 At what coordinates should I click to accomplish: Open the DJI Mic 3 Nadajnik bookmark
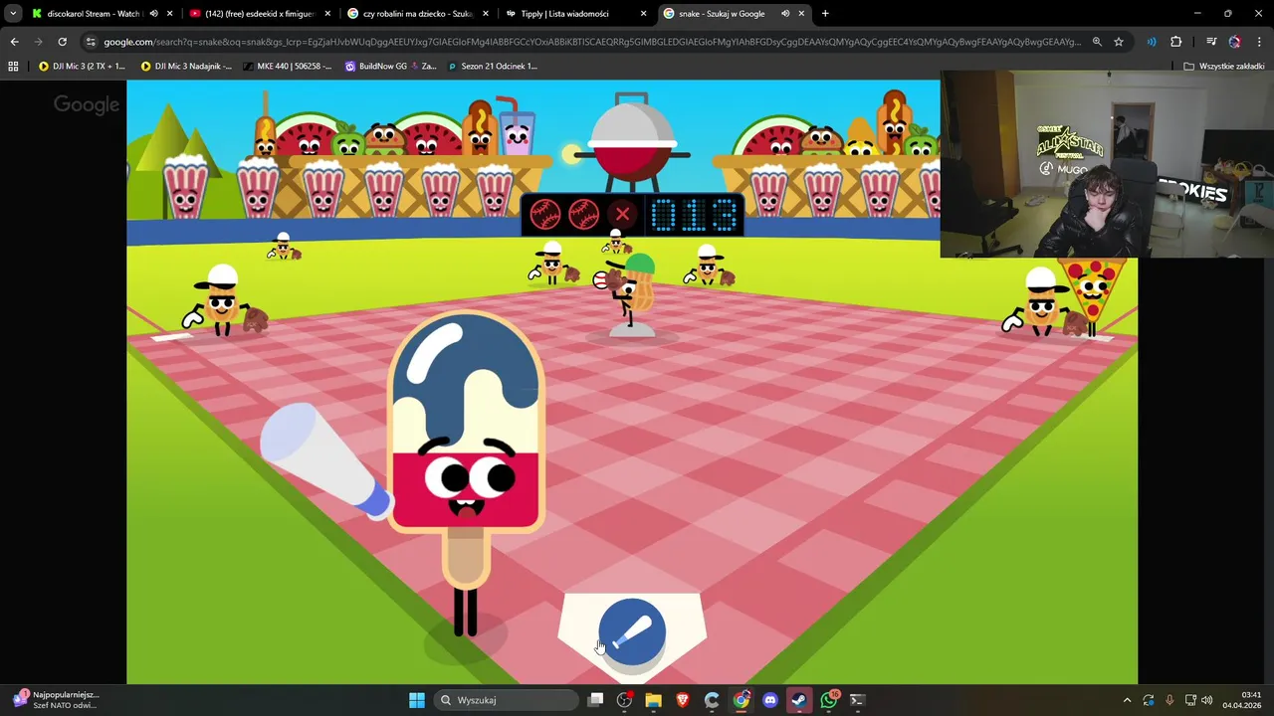(x=186, y=66)
